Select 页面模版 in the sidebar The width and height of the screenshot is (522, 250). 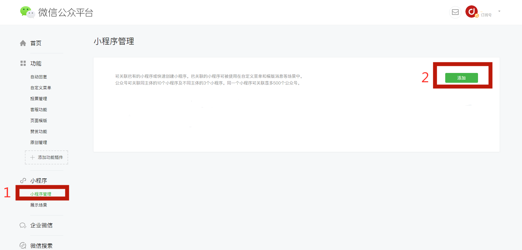pos(39,121)
